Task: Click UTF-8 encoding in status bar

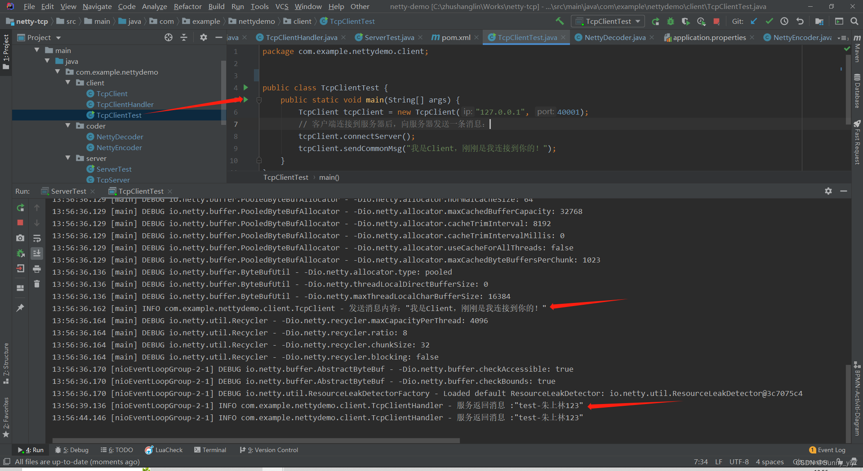Action: 739,462
